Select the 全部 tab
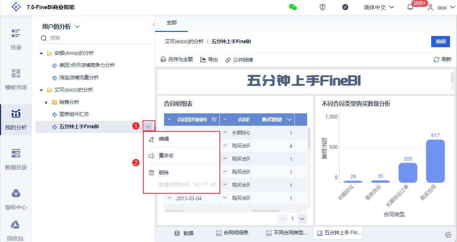Image resolution: width=457 pixels, height=242 pixels. point(171,23)
